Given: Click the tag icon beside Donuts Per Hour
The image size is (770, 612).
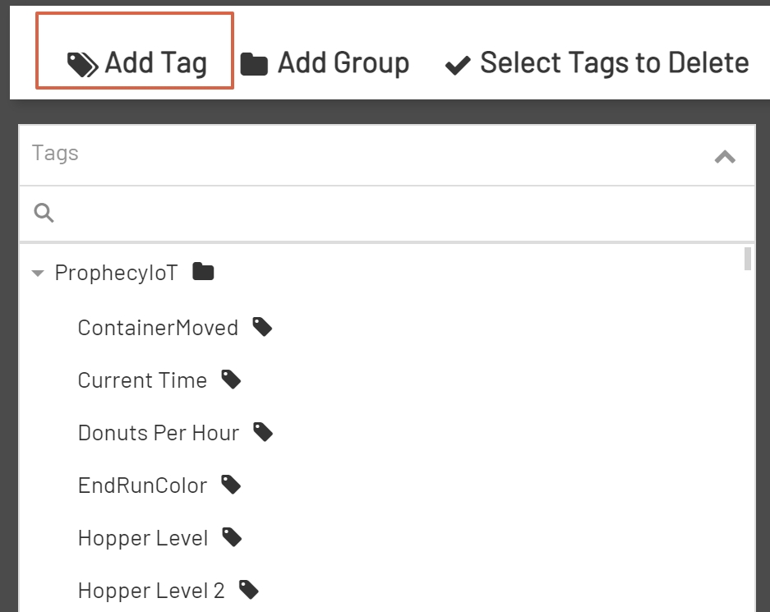Looking at the screenshot, I should (x=263, y=431).
